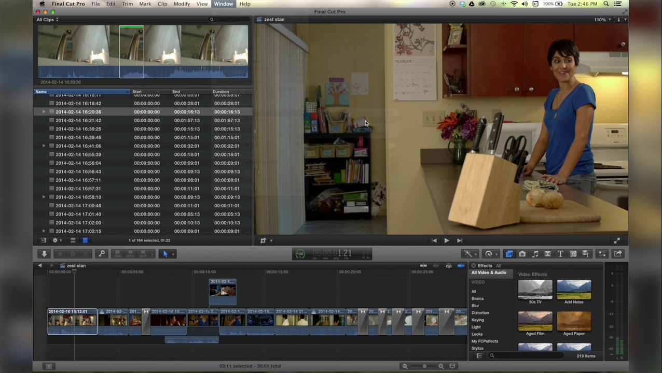Go back in timeline history arrow
662x373 pixels.
click(x=39, y=266)
